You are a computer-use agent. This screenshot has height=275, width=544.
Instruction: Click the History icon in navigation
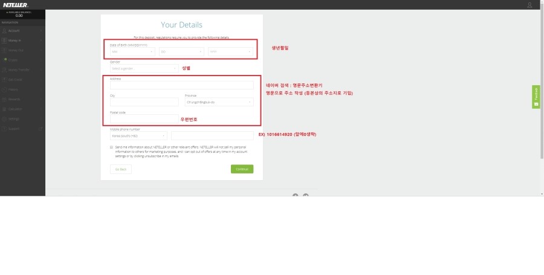[5, 89]
